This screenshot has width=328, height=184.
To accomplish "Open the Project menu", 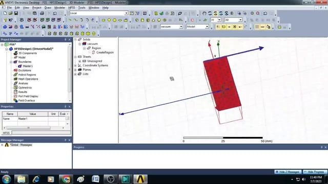I will (36, 8).
